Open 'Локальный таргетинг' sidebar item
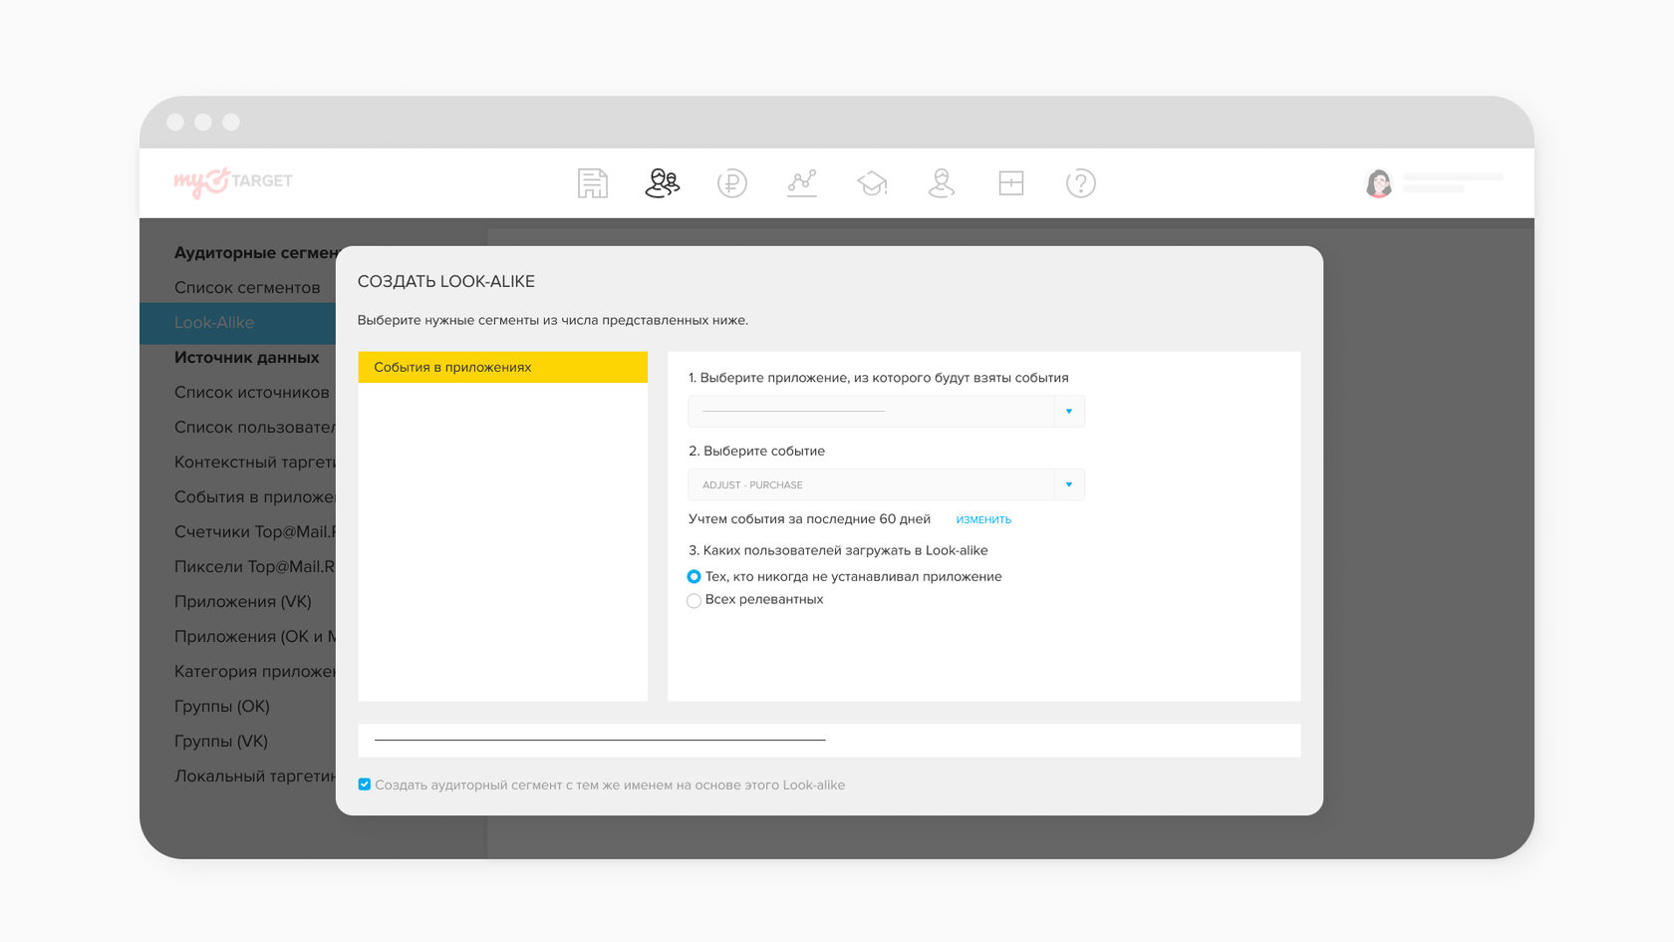The image size is (1674, 942). (255, 777)
